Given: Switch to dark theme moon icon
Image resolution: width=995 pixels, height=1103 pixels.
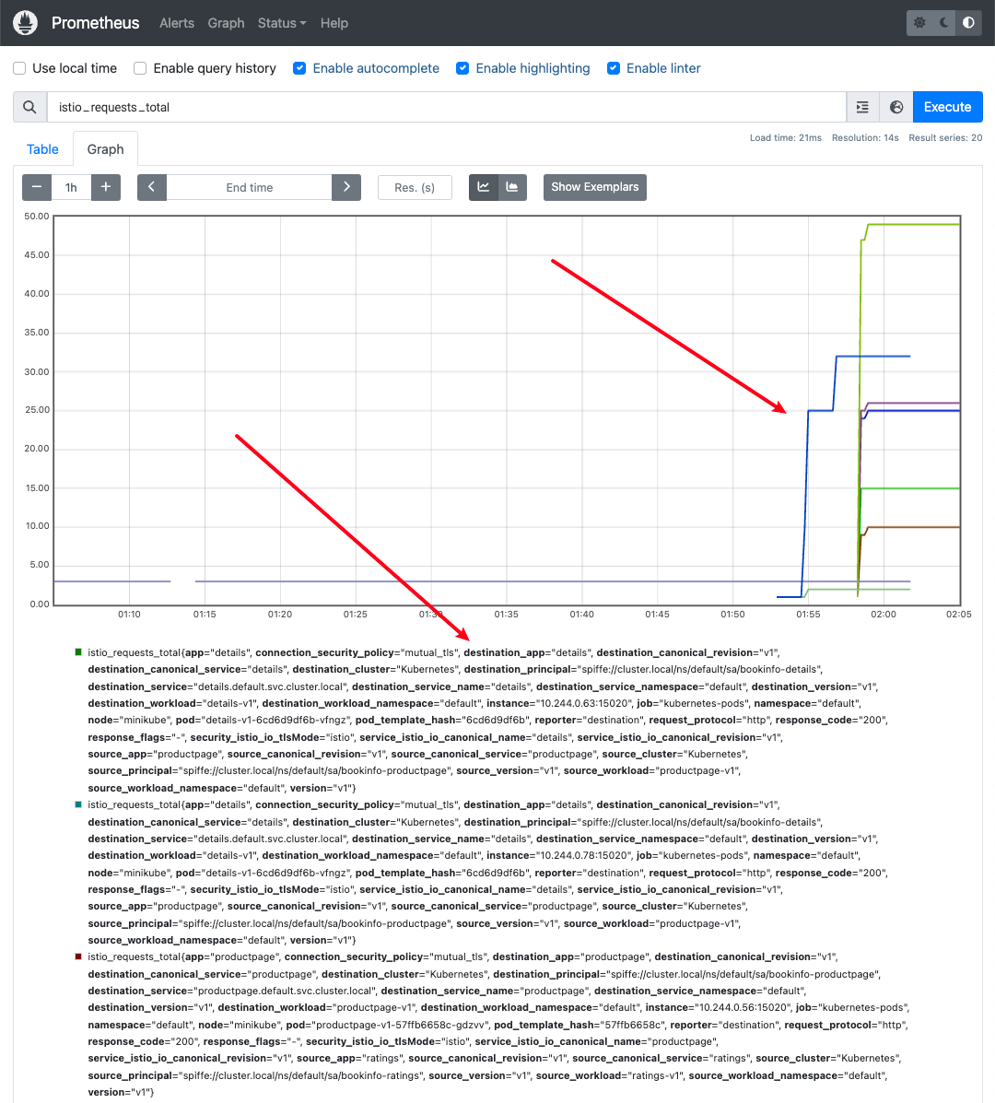Looking at the screenshot, I should pos(944,22).
